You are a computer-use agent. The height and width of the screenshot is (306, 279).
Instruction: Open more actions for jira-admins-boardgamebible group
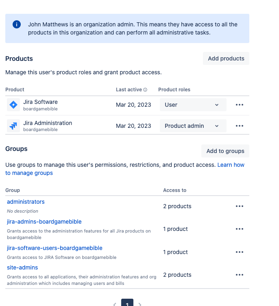240,229
